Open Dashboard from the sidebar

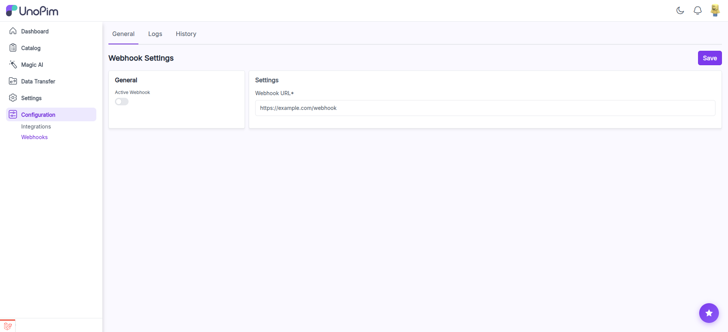pyautogui.click(x=35, y=31)
